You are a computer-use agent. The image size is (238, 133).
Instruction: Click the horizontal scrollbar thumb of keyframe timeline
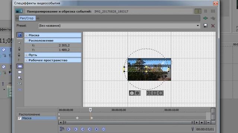tap(129, 123)
